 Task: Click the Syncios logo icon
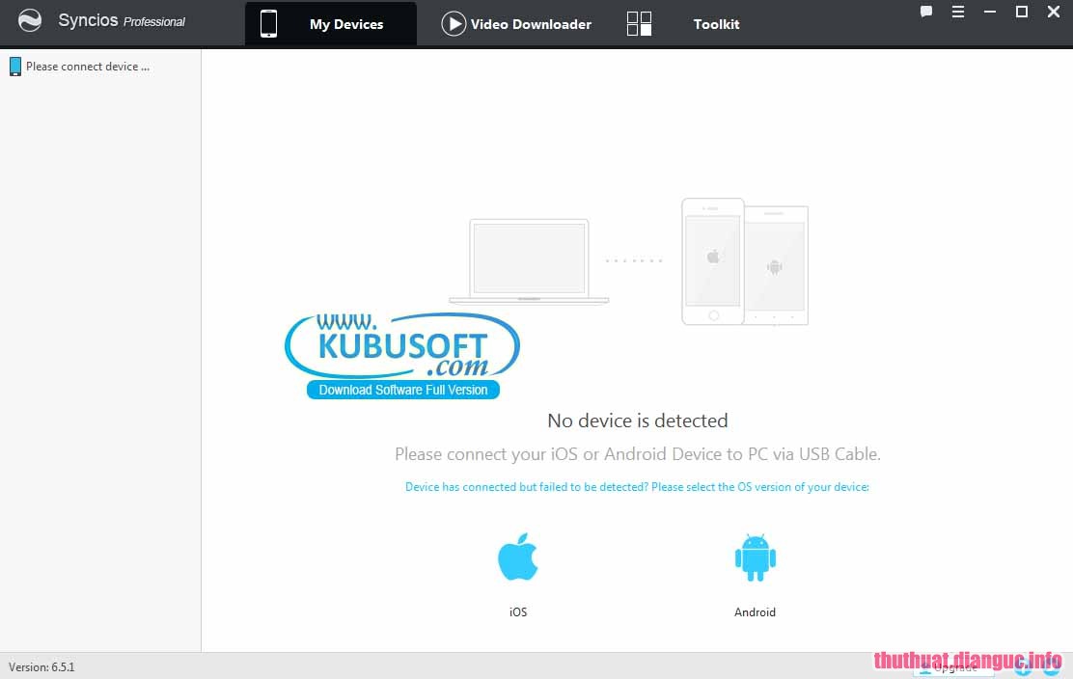[29, 20]
